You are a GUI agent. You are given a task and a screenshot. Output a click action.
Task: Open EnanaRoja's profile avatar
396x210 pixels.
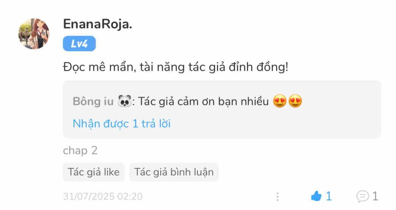click(34, 34)
